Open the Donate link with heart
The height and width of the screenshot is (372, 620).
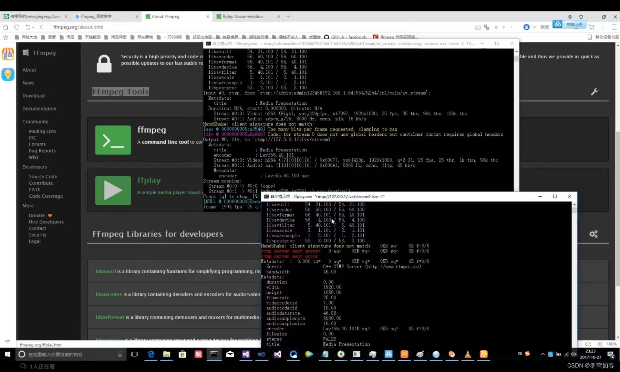coord(40,216)
